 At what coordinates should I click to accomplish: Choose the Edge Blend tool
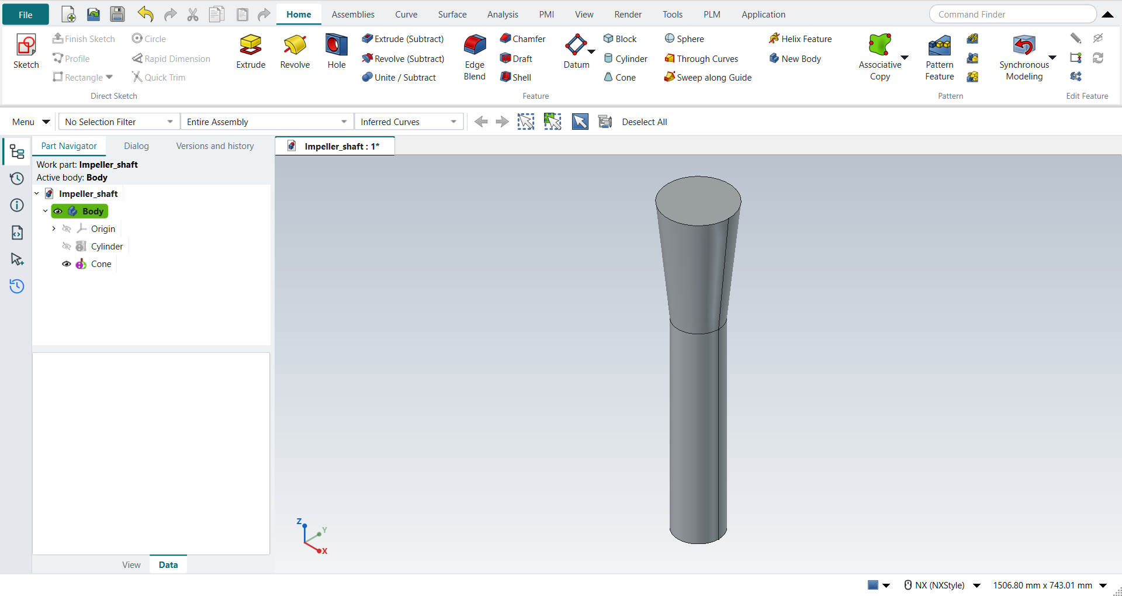point(475,57)
